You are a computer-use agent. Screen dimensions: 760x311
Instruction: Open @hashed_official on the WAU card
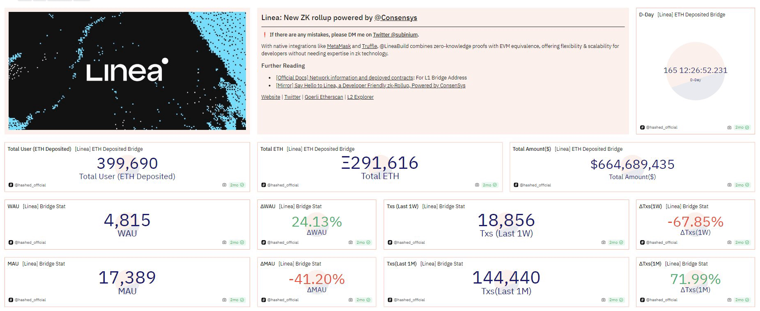point(30,243)
